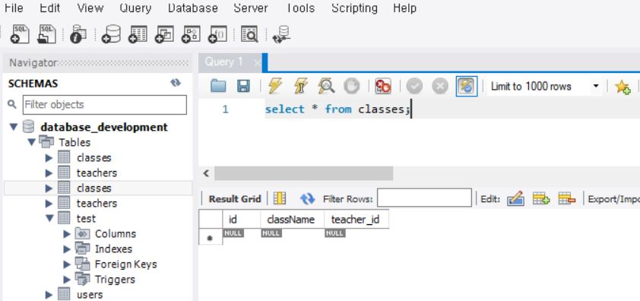640x301 pixels.
Task: Click into the Filter Rows field
Action: point(424,198)
